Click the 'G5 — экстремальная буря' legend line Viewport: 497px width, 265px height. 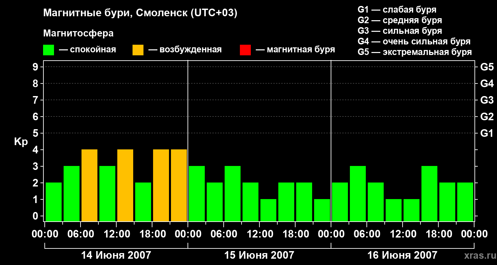point(415,52)
